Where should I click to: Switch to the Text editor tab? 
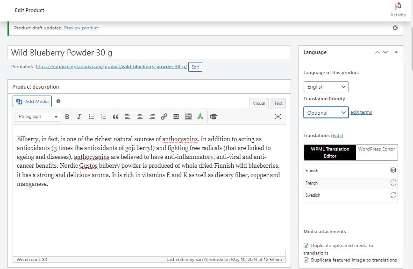pos(278,103)
